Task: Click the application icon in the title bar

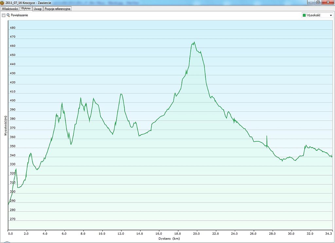Action: tap(2, 3)
